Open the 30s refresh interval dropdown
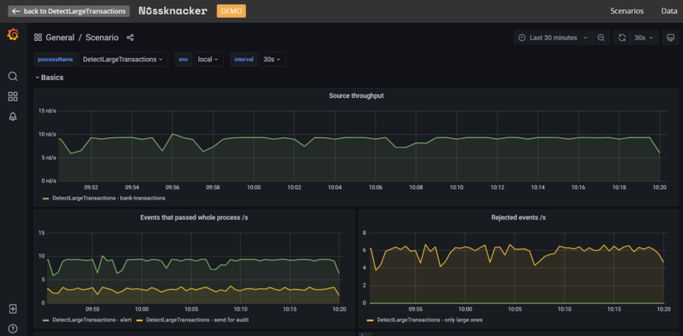The height and width of the screenshot is (336, 683). [644, 38]
